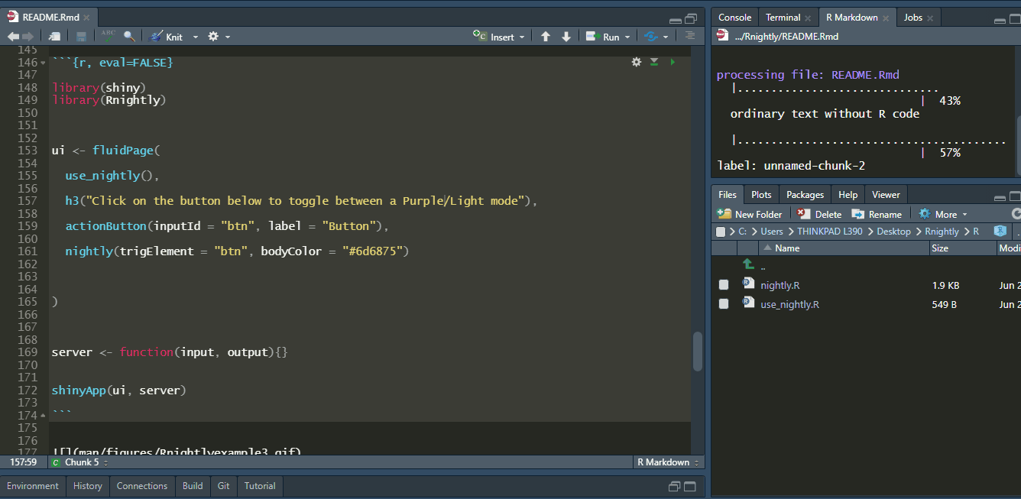The width and height of the screenshot is (1021, 499).
Task: Run all chunks above icon
Action: (654, 62)
